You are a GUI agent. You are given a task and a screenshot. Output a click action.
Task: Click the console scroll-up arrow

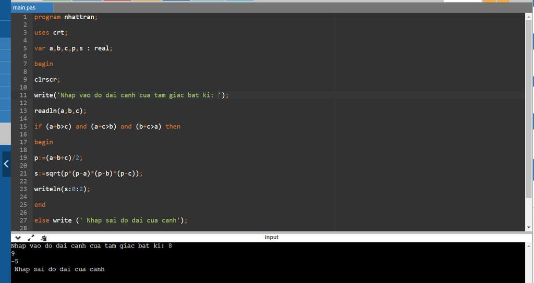click(x=529, y=246)
